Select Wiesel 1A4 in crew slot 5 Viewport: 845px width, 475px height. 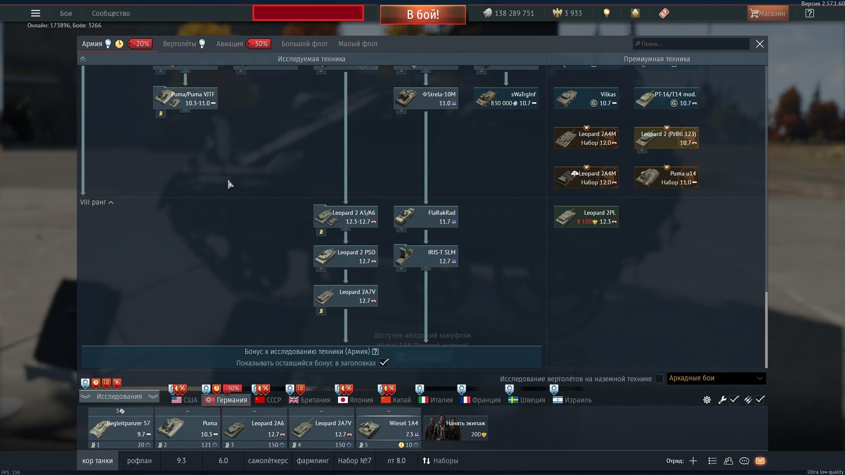click(389, 428)
